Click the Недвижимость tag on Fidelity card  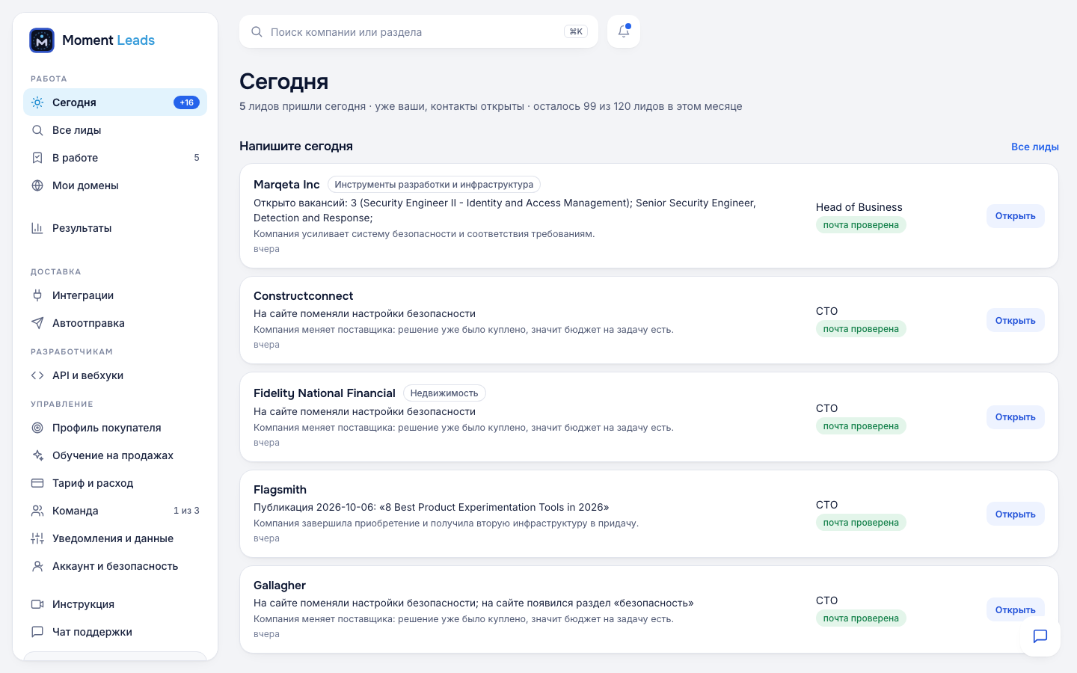tap(444, 393)
